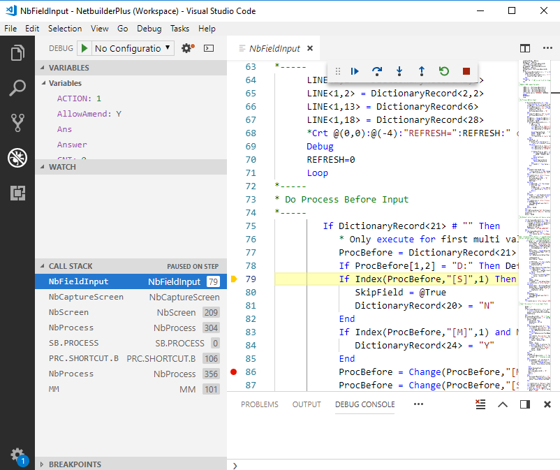
Task: Move the panel to the right
Action: coord(525,404)
